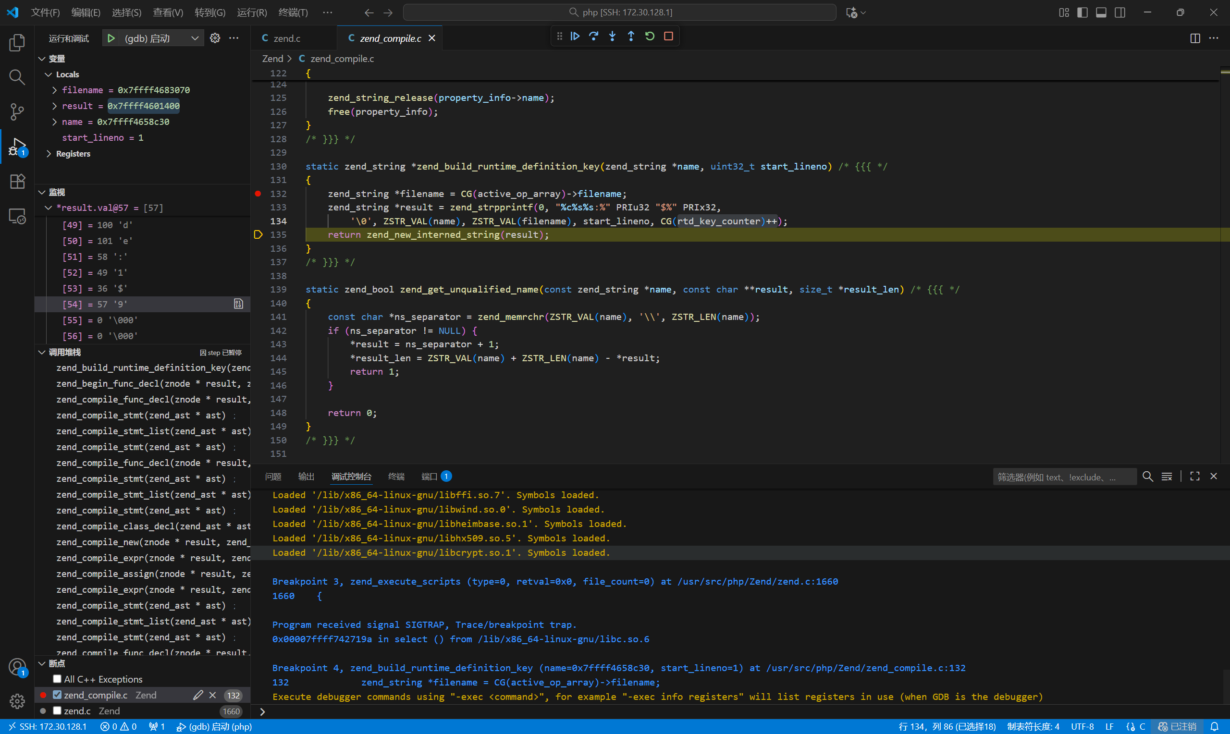
Task: Click the debug Continue button
Action: coord(575,36)
